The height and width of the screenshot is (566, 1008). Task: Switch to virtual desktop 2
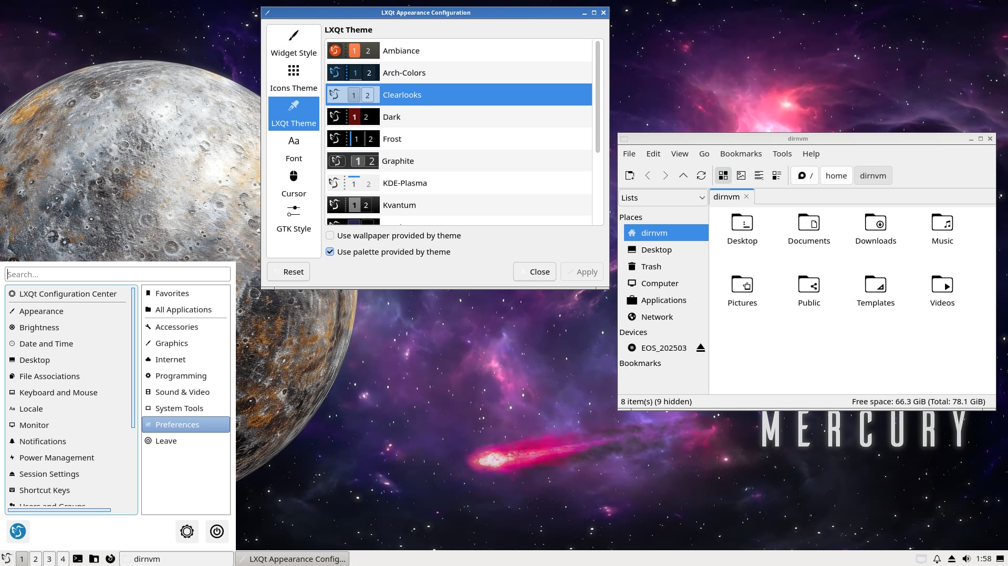[x=35, y=559]
